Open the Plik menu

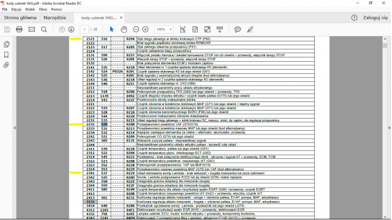(5, 9)
